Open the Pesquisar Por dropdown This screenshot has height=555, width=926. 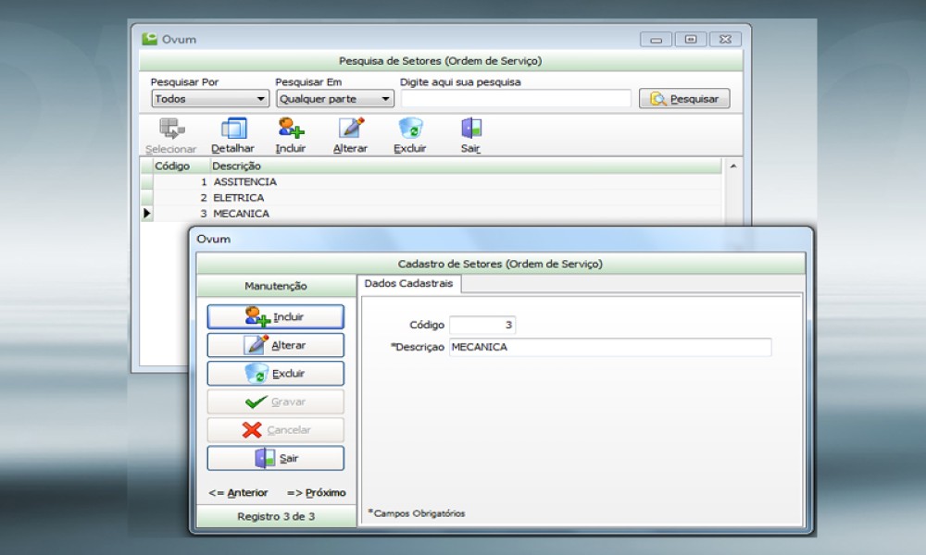click(x=210, y=99)
